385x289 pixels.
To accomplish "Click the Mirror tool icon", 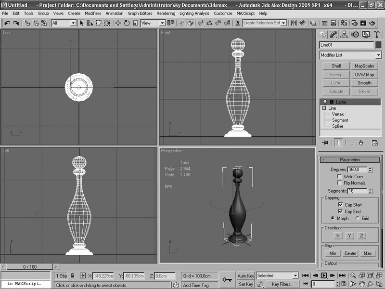I will [294, 23].
